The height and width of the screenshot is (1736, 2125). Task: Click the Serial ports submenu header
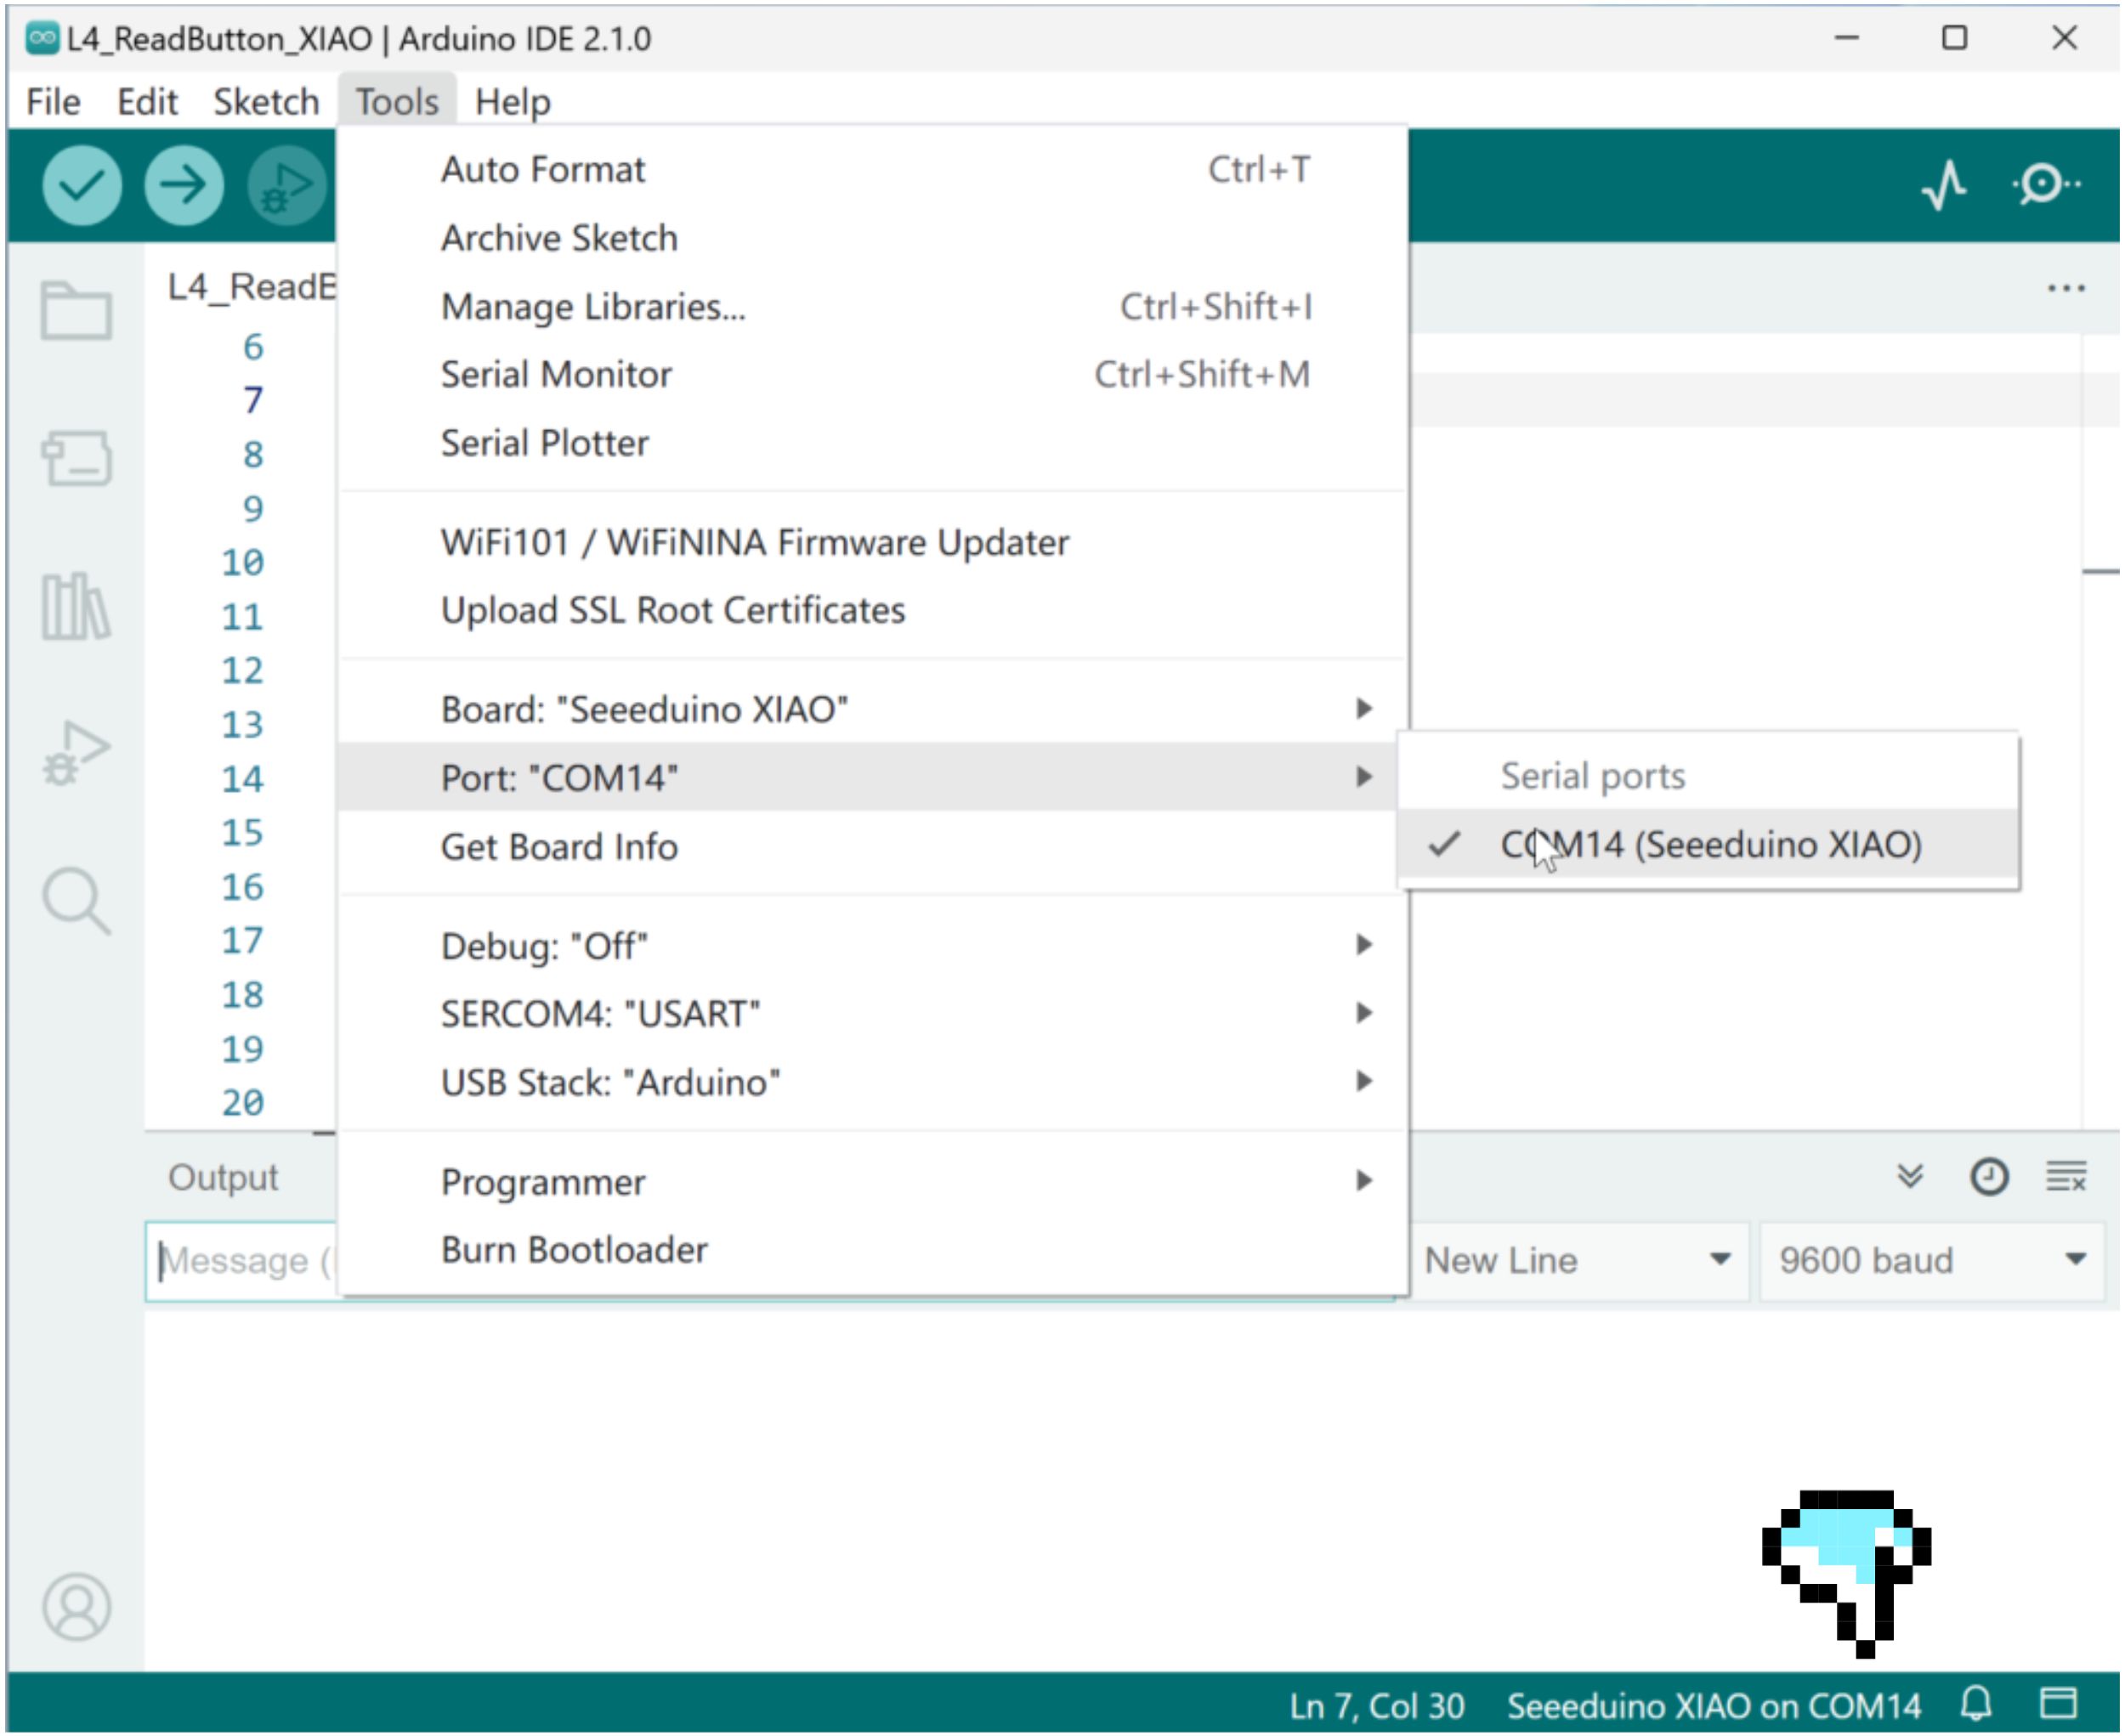click(1593, 776)
